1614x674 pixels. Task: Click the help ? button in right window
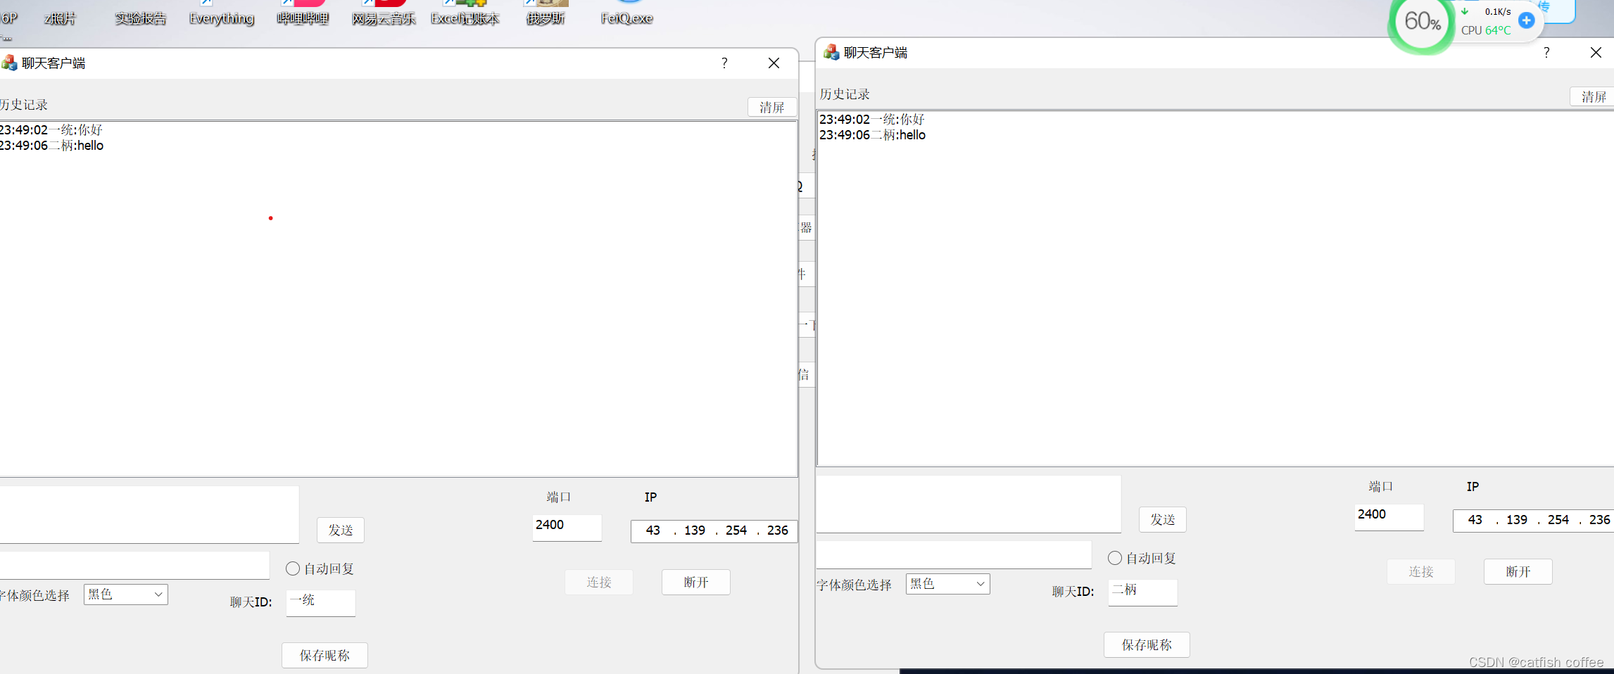point(1546,53)
